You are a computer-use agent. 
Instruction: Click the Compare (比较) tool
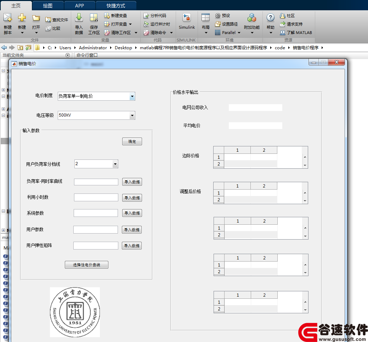point(53,28)
